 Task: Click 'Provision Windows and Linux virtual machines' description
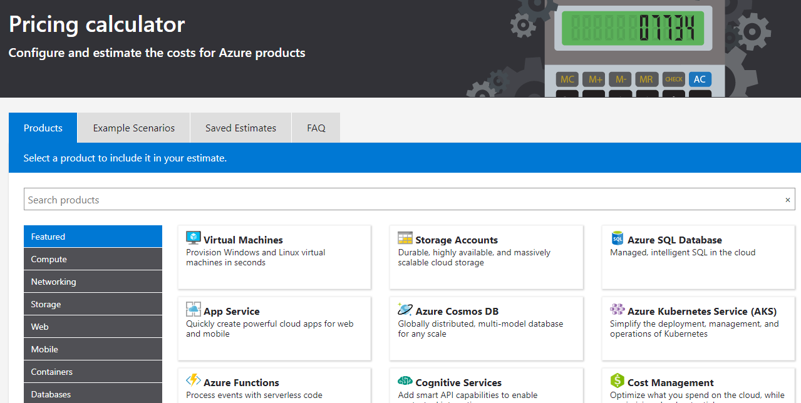click(x=256, y=257)
